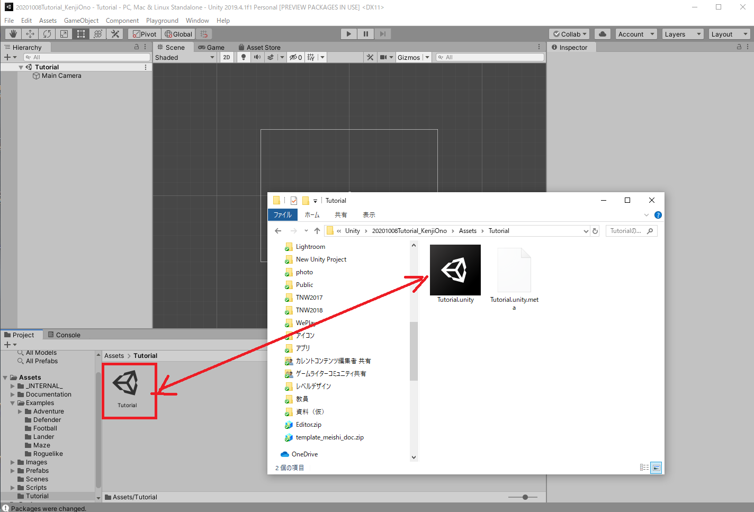This screenshot has width=754, height=512.
Task: Toggle scene audio
Action: 257,57
